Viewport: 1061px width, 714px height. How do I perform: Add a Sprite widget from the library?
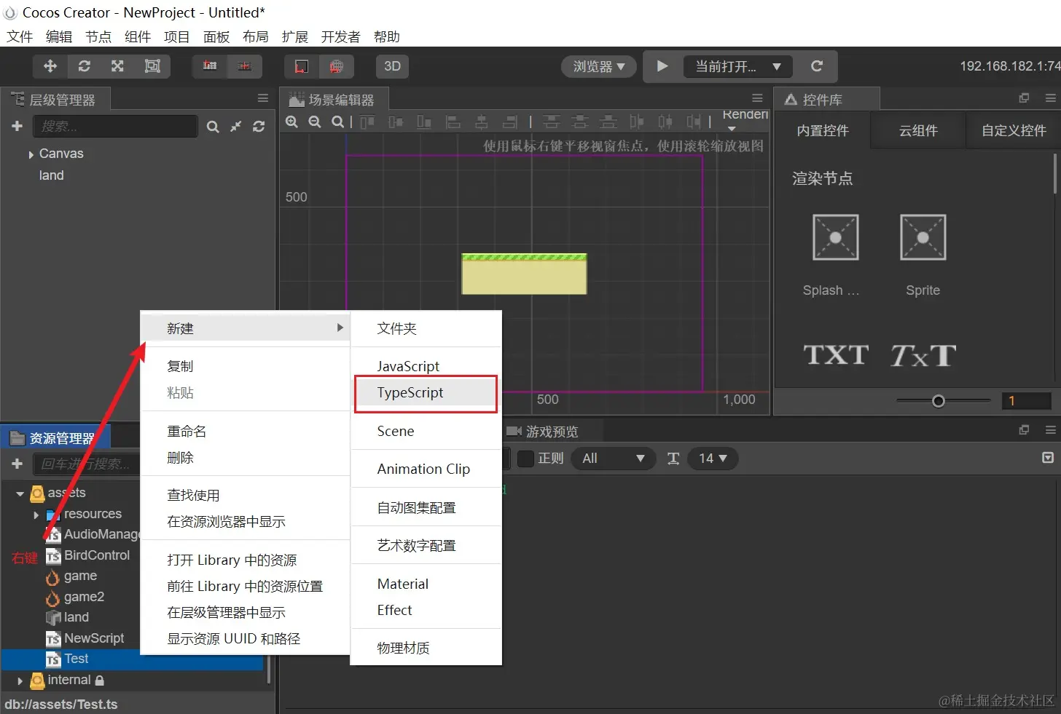click(923, 237)
